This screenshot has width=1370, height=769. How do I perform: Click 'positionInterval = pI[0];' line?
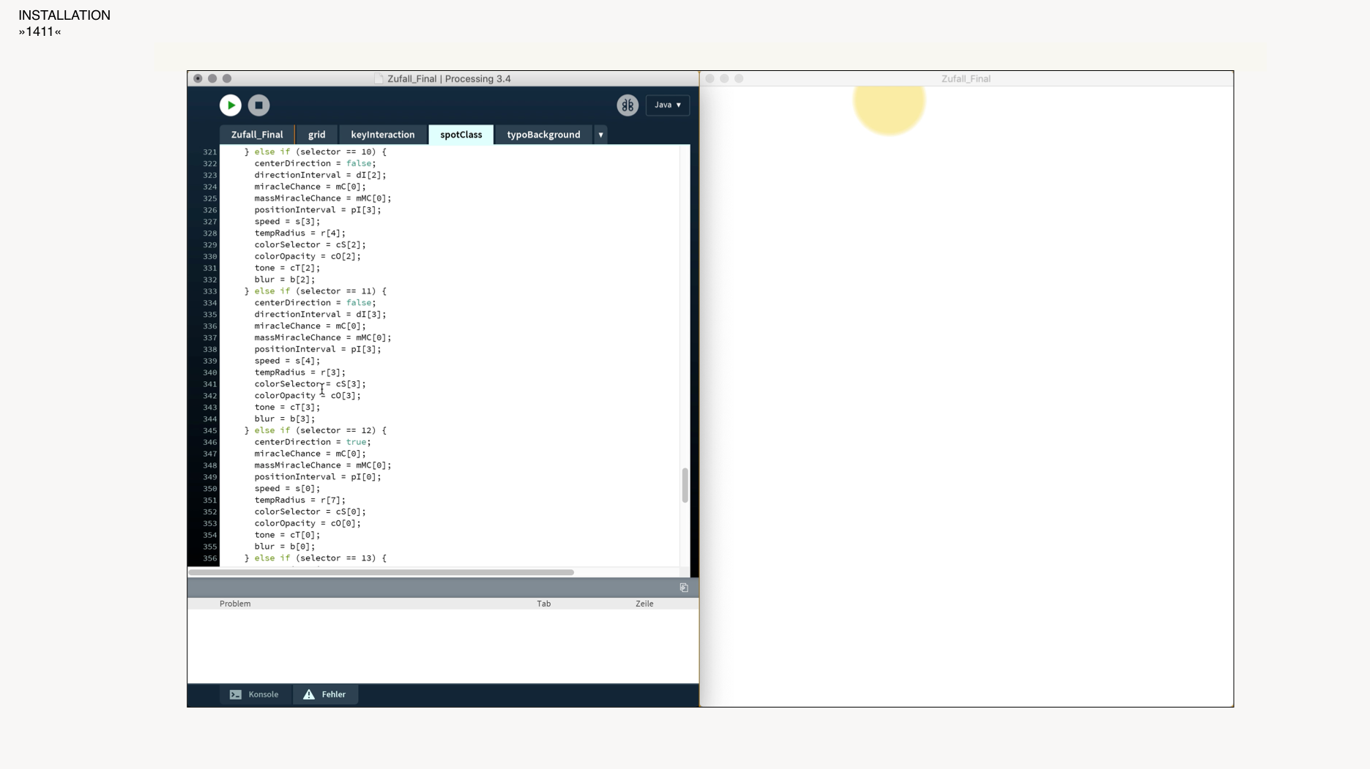tap(318, 477)
